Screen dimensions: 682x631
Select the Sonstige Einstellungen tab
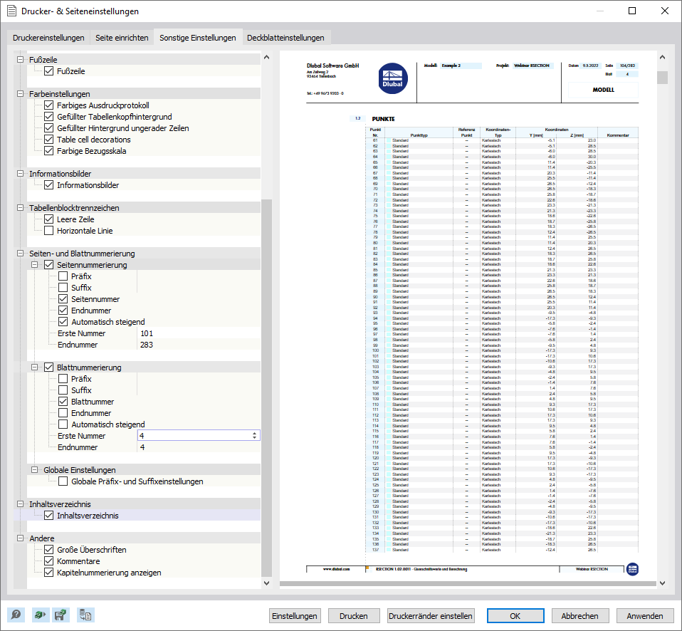[197, 38]
